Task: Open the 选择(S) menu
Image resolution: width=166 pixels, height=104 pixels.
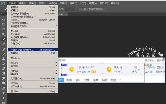Action: (x=63, y=3)
